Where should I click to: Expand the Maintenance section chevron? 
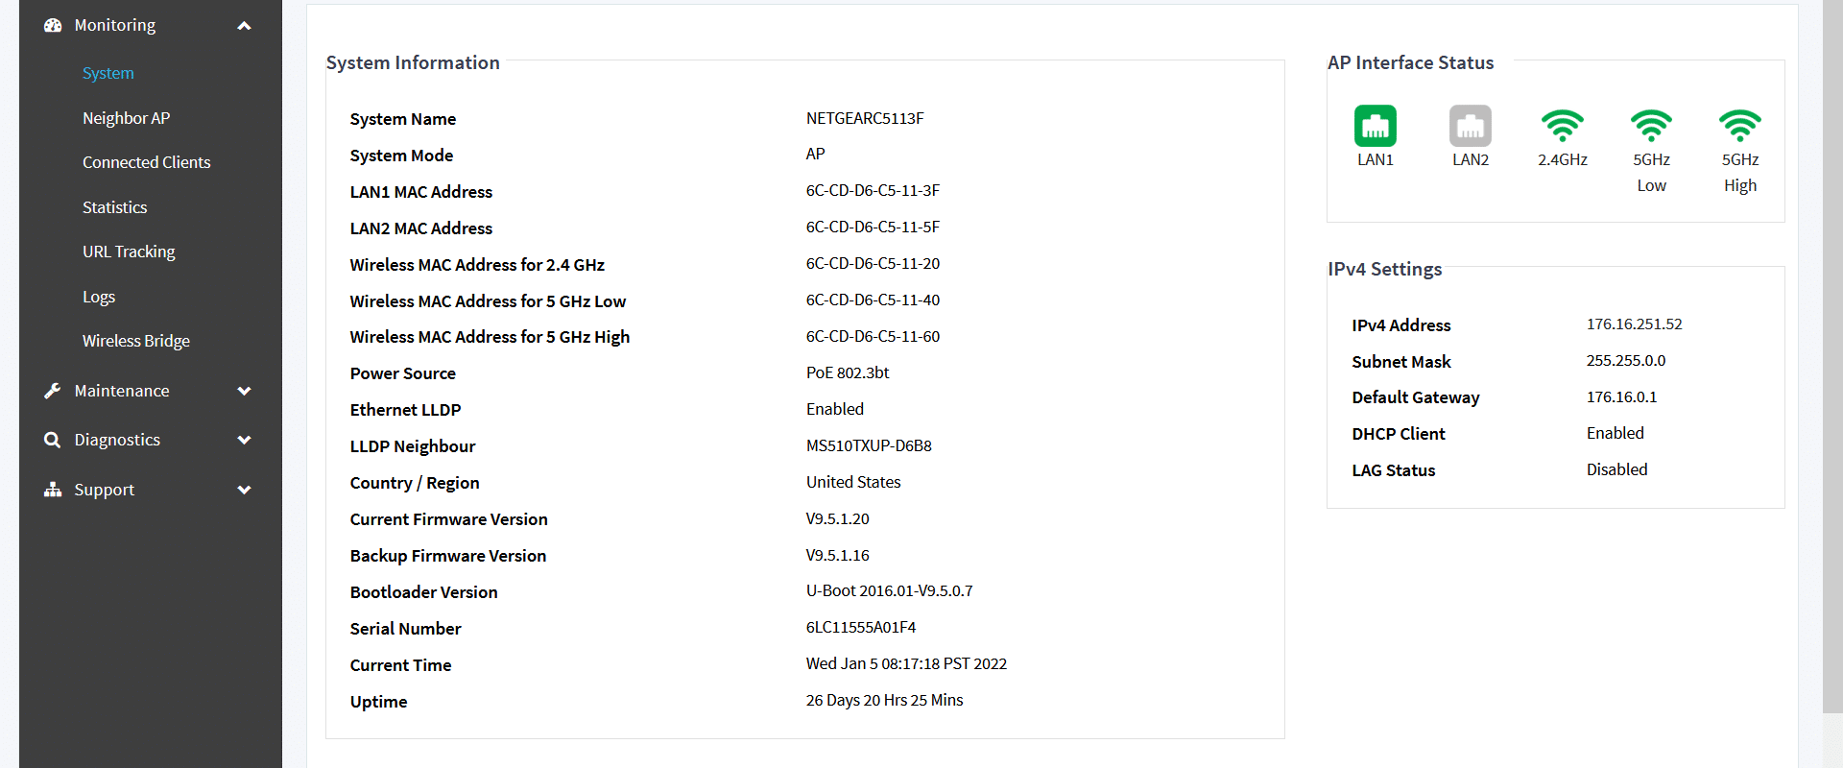244,391
